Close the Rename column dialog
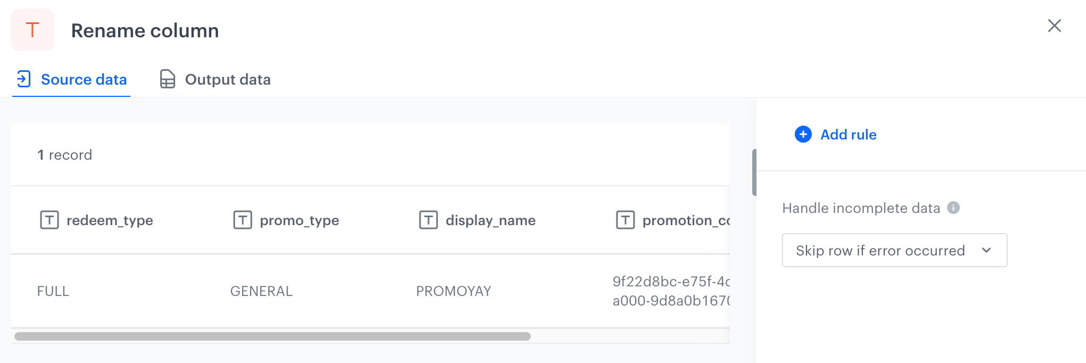The image size is (1086, 363). pyautogui.click(x=1054, y=26)
